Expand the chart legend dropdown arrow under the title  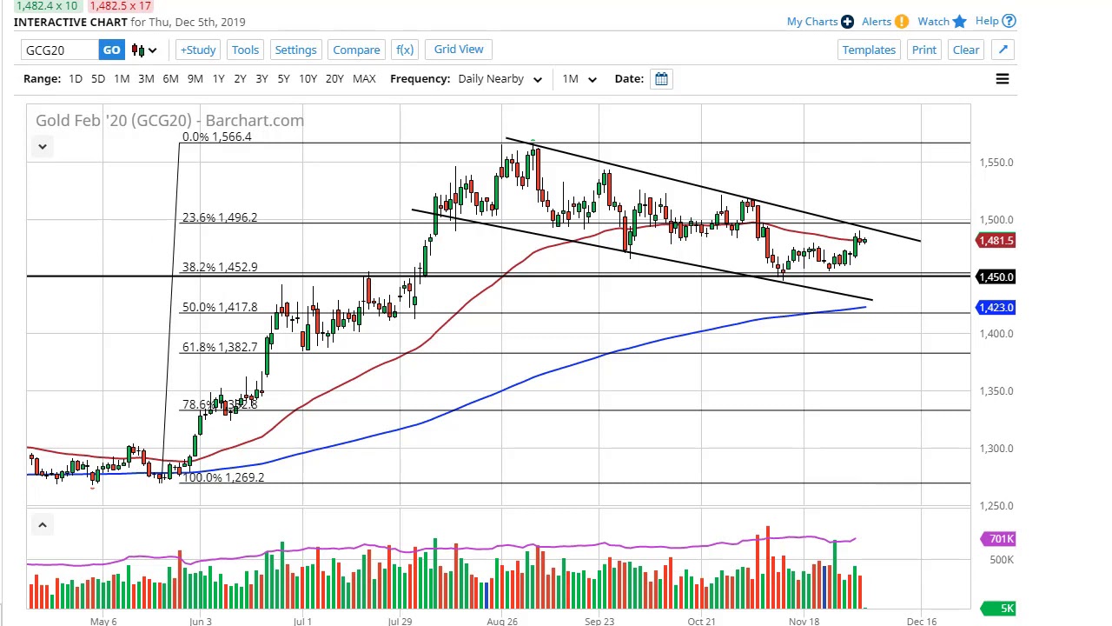coord(42,147)
